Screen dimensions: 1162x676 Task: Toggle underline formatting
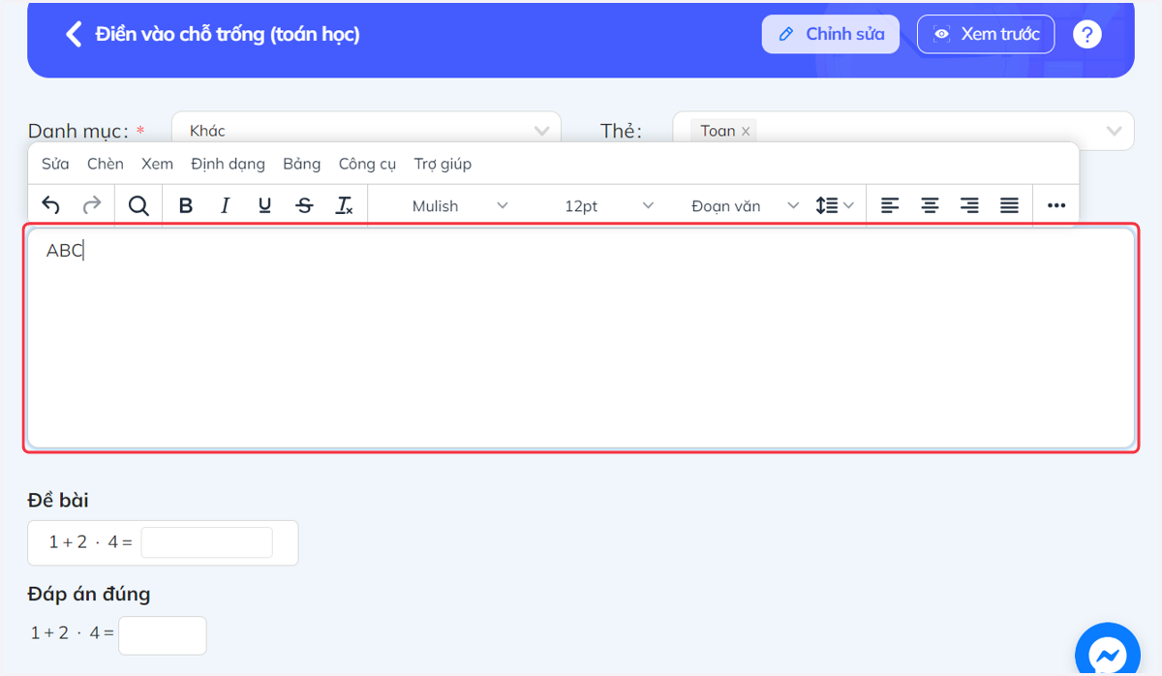(264, 205)
